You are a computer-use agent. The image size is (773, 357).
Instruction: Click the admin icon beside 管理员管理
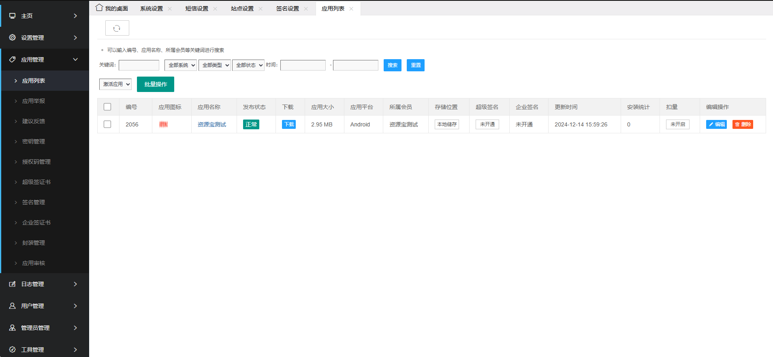[13, 328]
